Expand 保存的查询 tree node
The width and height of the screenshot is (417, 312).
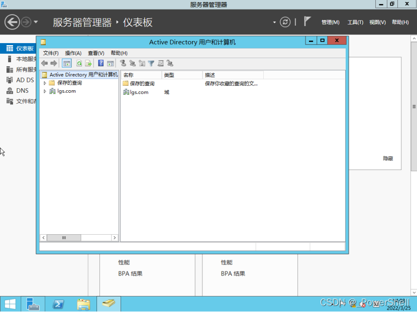(45, 83)
